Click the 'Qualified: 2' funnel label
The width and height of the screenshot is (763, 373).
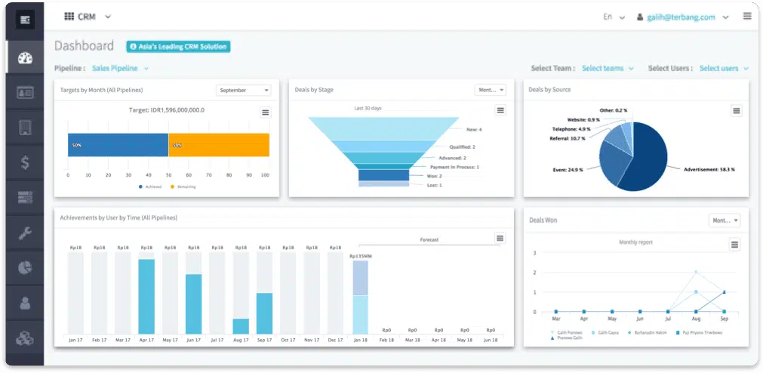click(x=463, y=146)
